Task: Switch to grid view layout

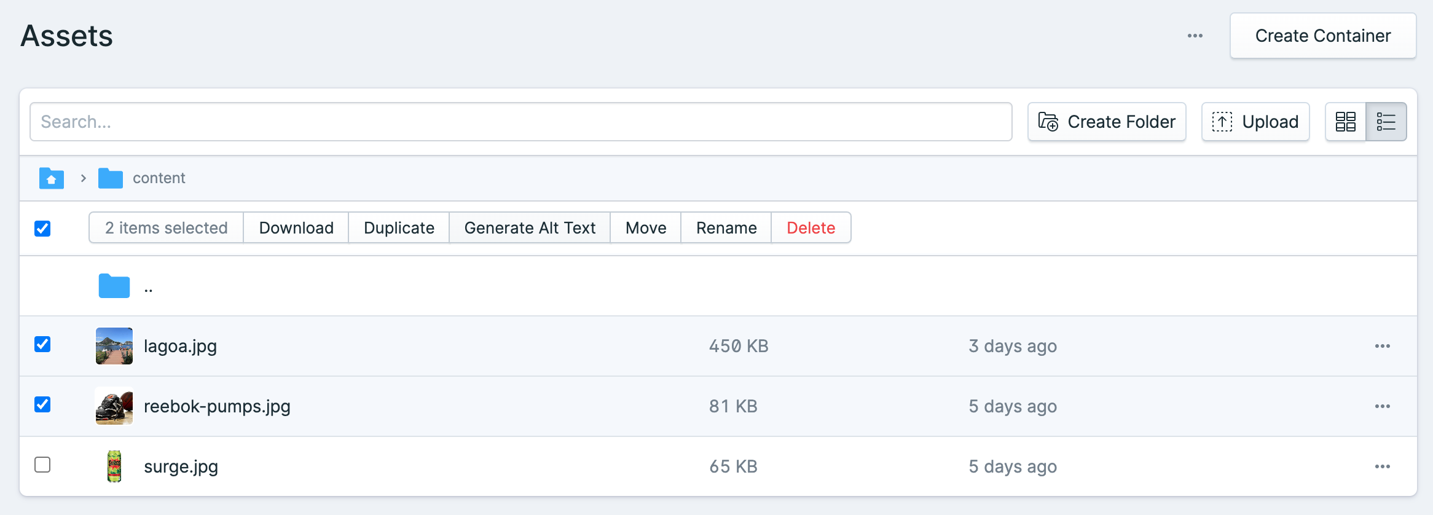Action: tap(1346, 122)
